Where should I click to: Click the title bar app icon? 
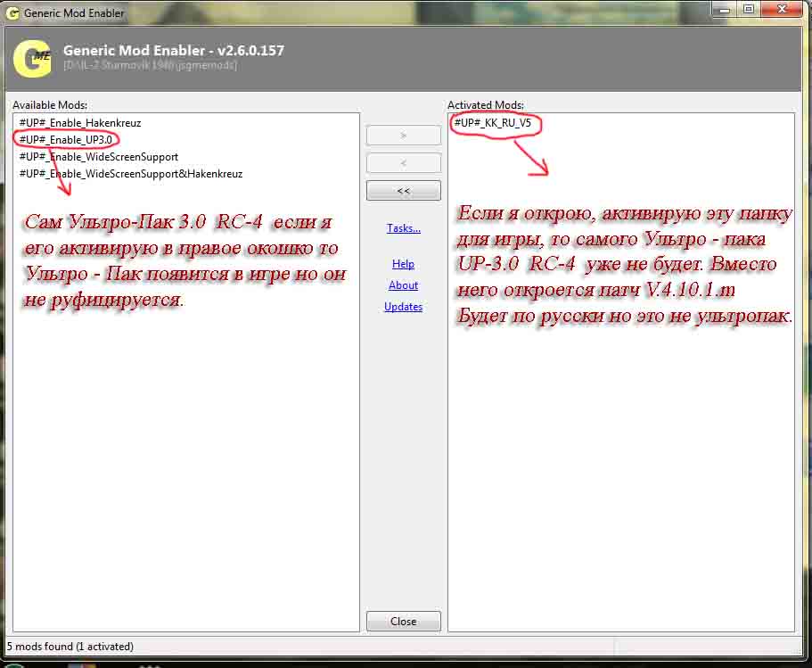click(x=12, y=13)
